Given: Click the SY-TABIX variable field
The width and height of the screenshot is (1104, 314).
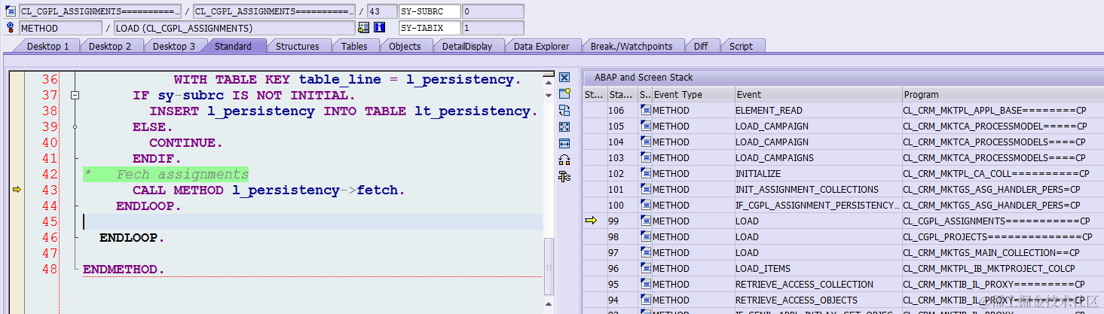Looking at the screenshot, I should pos(429,28).
